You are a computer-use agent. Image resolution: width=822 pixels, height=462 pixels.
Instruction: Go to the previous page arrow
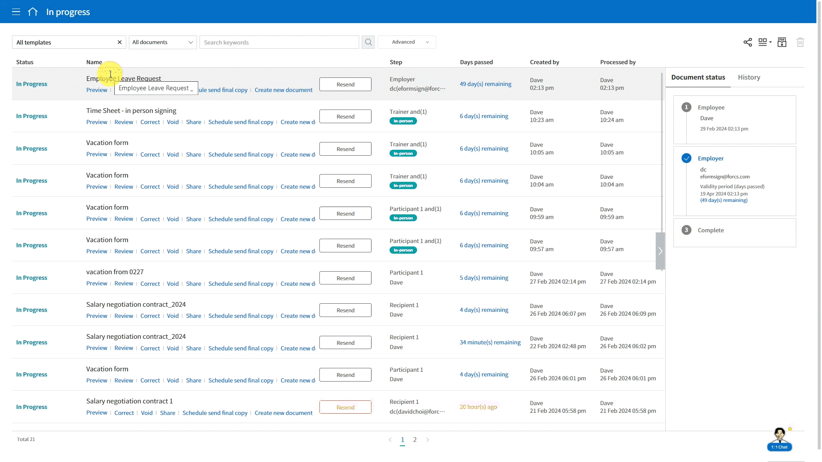click(390, 440)
